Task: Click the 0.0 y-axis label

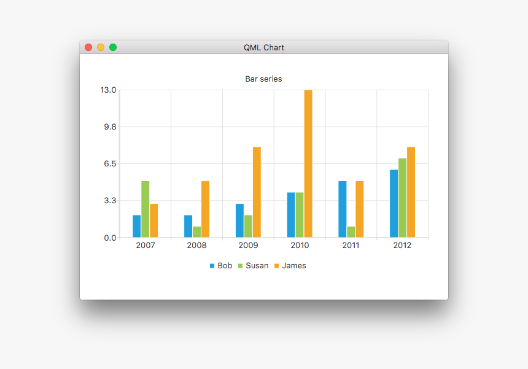Action: click(111, 237)
